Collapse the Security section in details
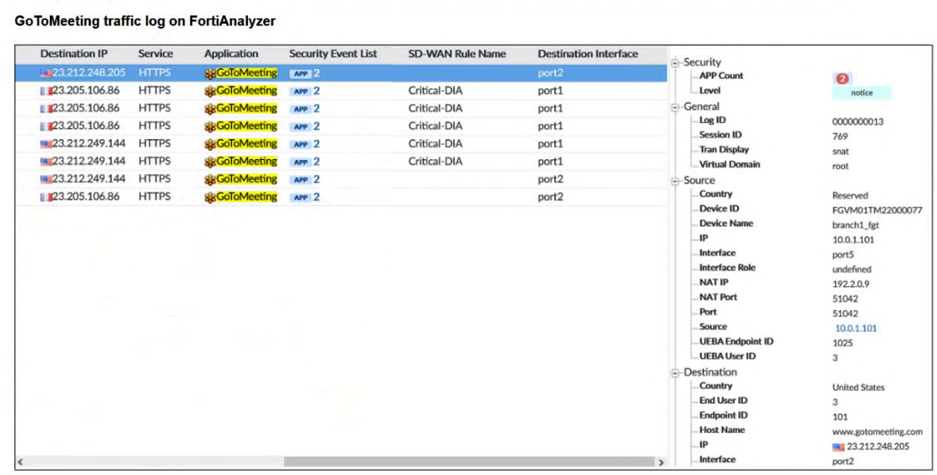The height and width of the screenshot is (475, 937). coord(676,62)
